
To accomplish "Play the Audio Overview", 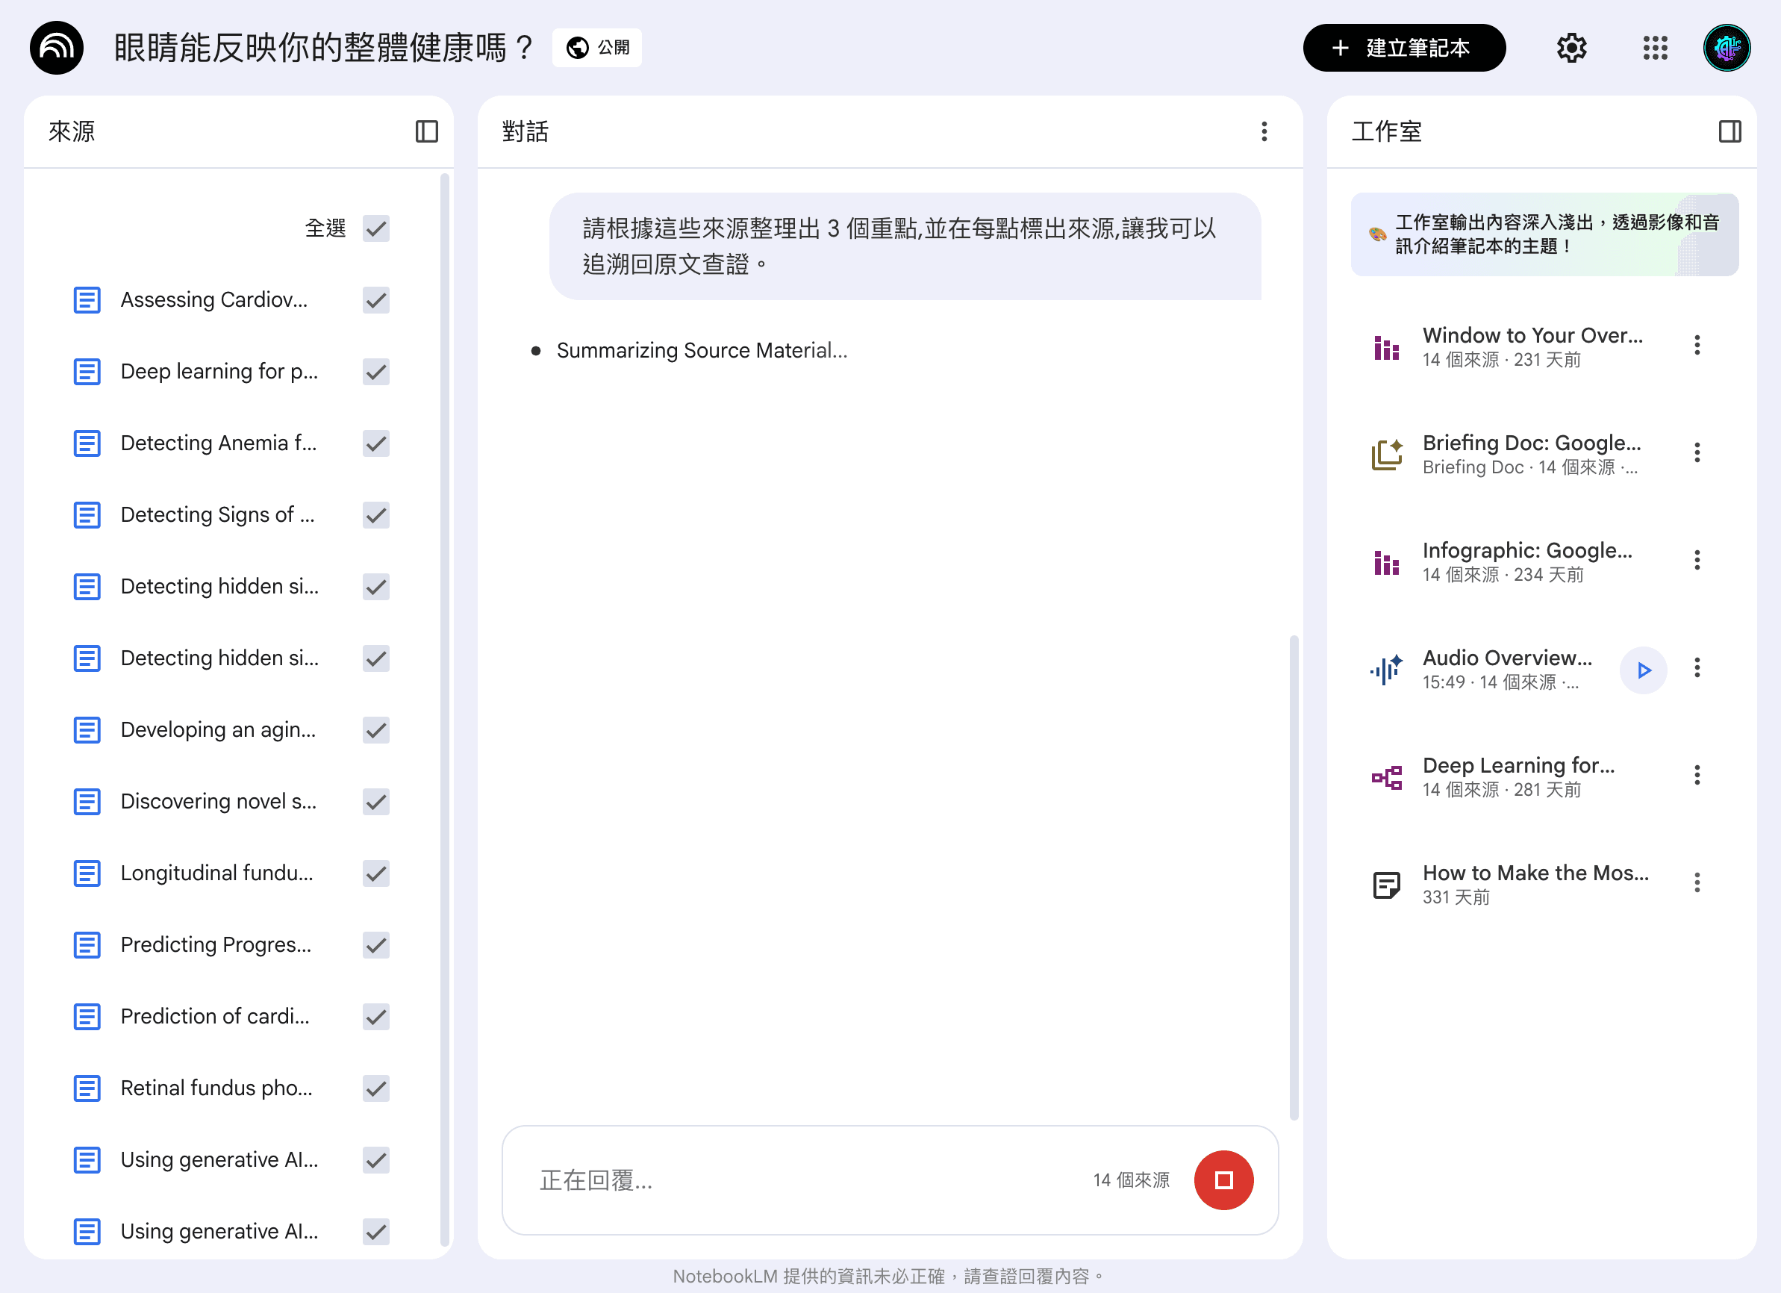I will (x=1643, y=670).
